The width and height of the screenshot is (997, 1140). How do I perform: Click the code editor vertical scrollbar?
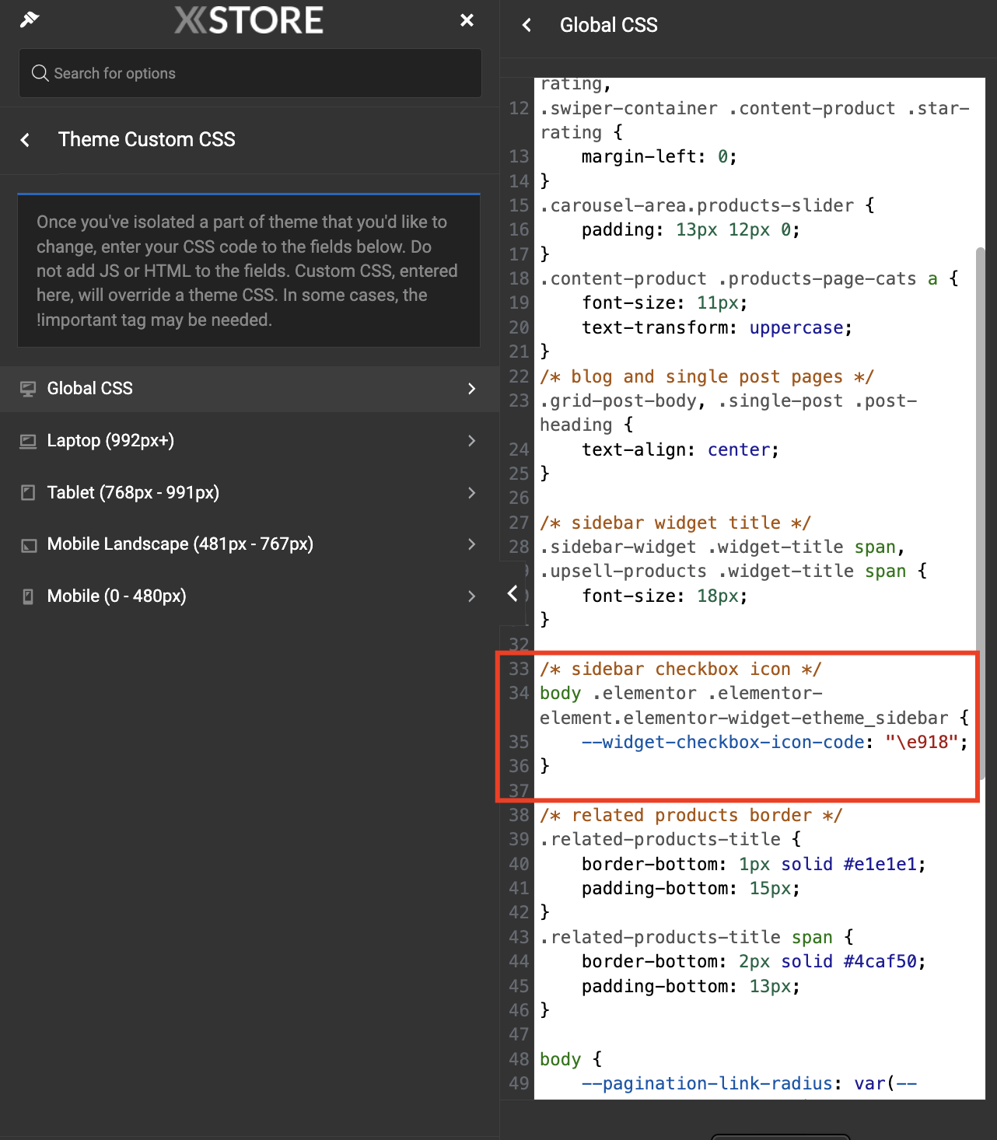click(980, 513)
